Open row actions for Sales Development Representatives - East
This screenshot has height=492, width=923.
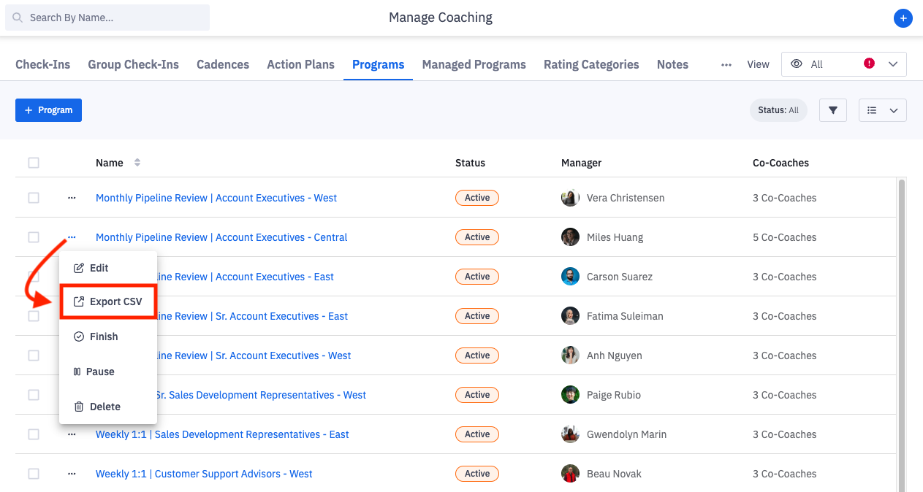tap(72, 434)
